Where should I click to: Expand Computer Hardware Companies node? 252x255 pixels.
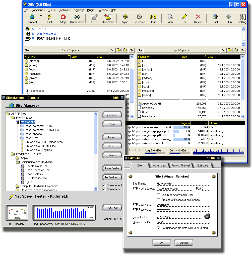coord(13,186)
